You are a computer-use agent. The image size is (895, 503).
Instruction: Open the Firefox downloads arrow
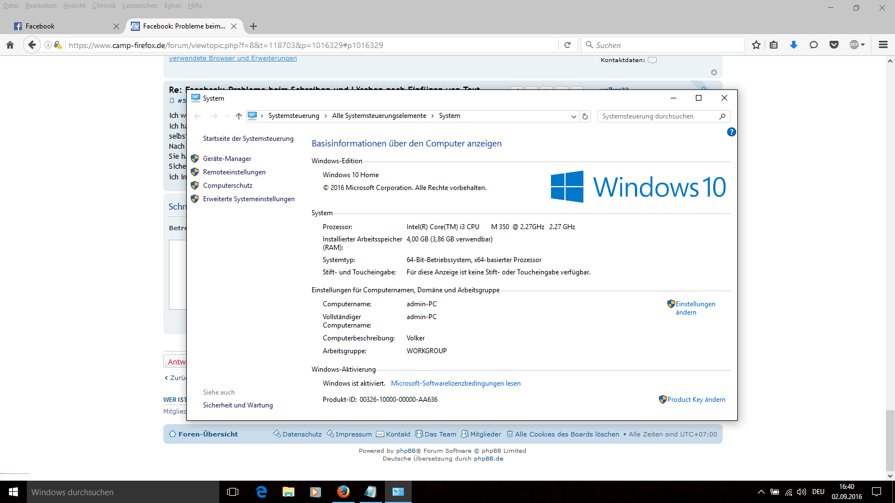(793, 45)
